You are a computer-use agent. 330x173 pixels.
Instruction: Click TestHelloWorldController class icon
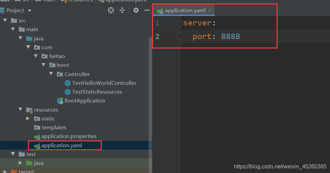pos(68,83)
